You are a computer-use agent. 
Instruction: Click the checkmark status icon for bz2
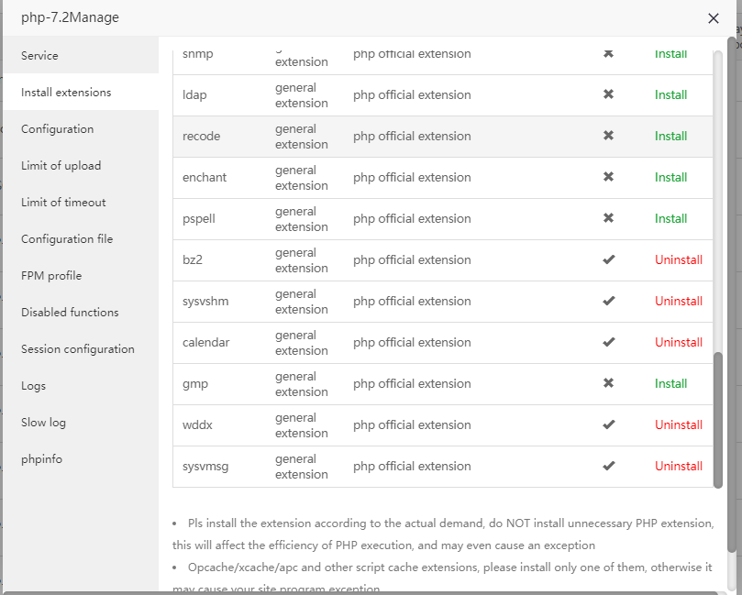[608, 259]
